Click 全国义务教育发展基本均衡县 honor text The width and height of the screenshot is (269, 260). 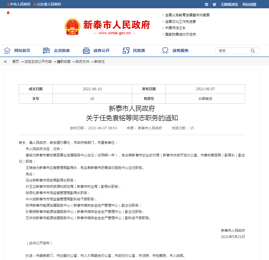coord(187,15)
